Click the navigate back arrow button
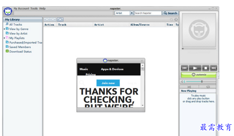The image size is (234, 136). pos(47,19)
